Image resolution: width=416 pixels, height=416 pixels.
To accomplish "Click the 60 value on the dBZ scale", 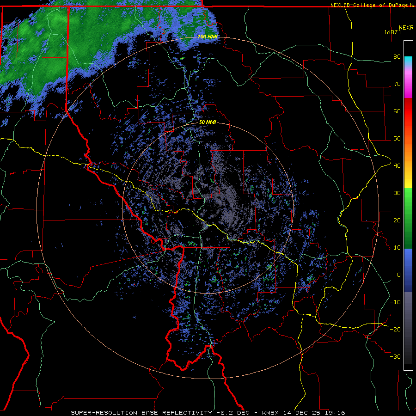I will pos(397,111).
